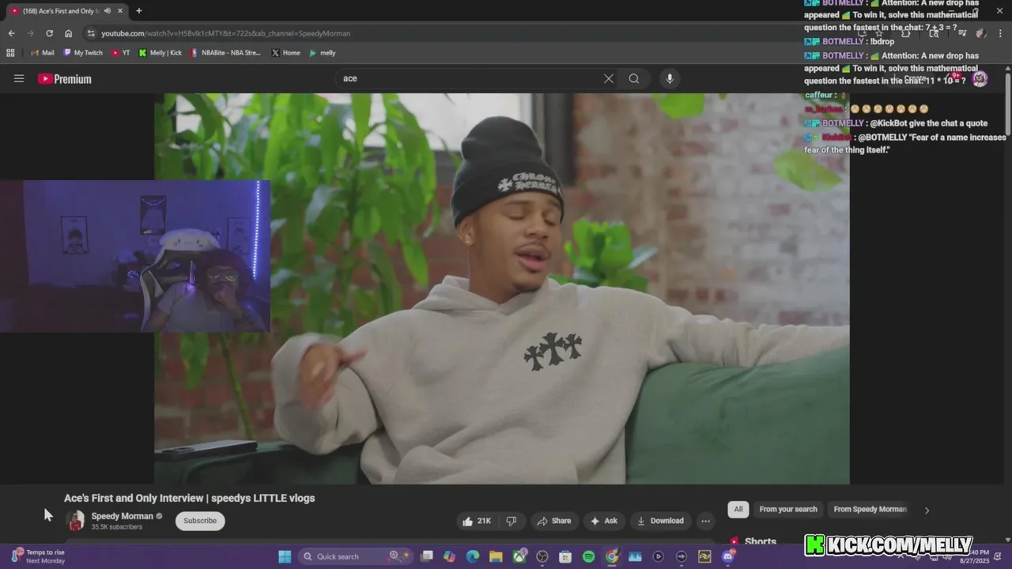Click the video title text
The width and height of the screenshot is (1012, 569).
tap(190, 498)
